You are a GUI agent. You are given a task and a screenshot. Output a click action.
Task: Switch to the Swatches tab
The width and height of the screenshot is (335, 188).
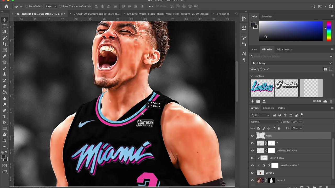[267, 16]
